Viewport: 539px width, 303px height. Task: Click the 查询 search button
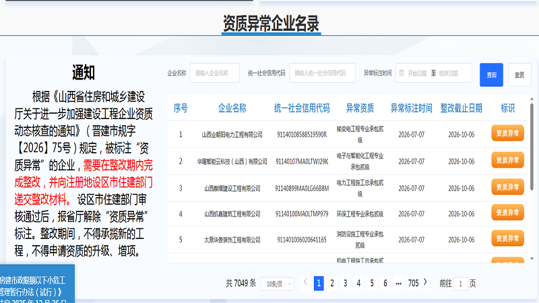click(491, 75)
